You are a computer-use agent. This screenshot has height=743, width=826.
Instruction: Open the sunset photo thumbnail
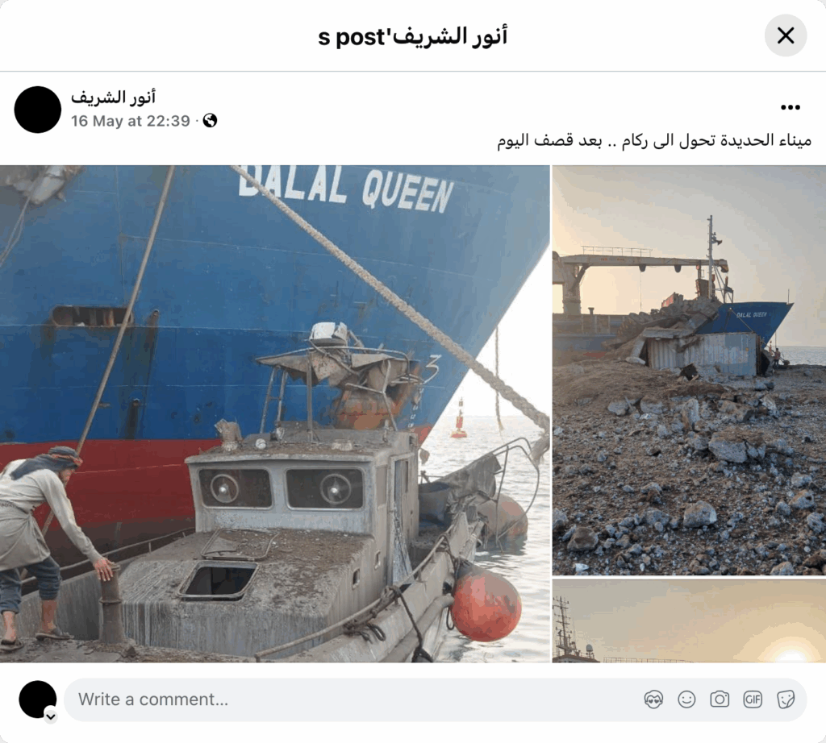coord(689,621)
